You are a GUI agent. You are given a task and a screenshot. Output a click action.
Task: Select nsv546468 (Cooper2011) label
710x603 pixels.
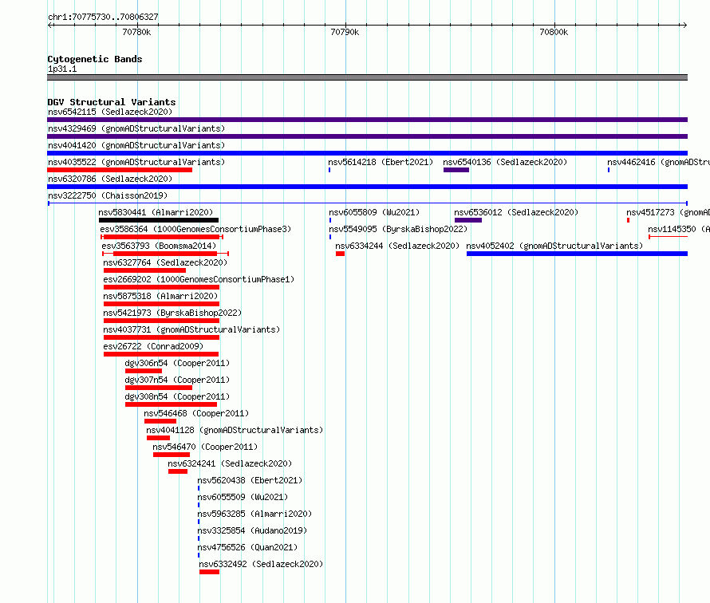coord(196,413)
